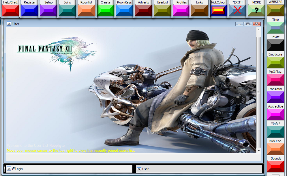Click the Time sidebar button
Viewport: 287px width, 176px height.
(275, 27)
